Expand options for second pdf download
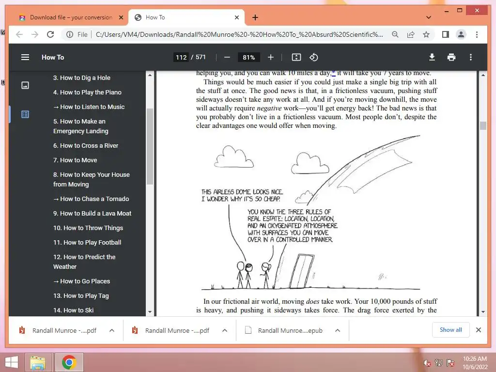The width and height of the screenshot is (496, 372). tap(225, 330)
